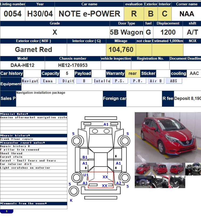
Task: Click the shift value A/T
Action: click(x=192, y=32)
